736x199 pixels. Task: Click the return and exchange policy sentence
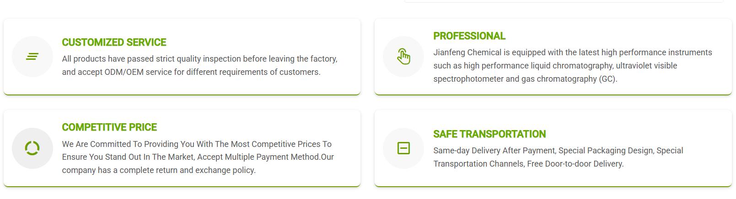click(159, 170)
